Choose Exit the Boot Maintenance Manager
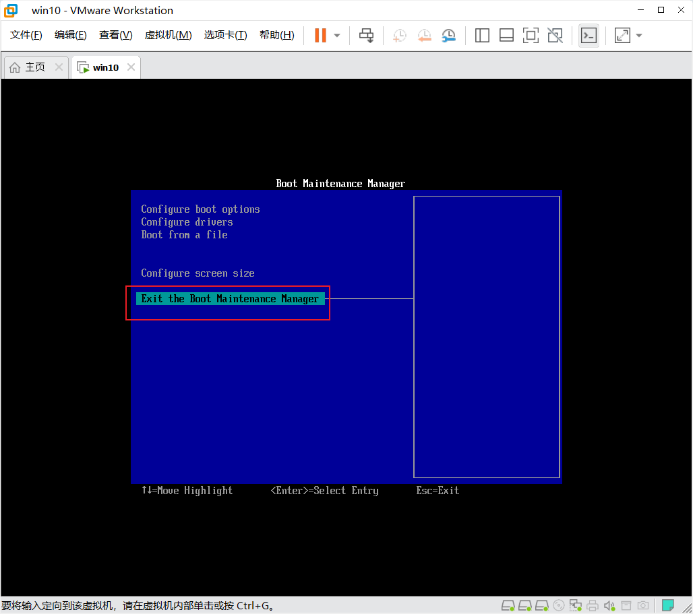 pyautogui.click(x=231, y=299)
